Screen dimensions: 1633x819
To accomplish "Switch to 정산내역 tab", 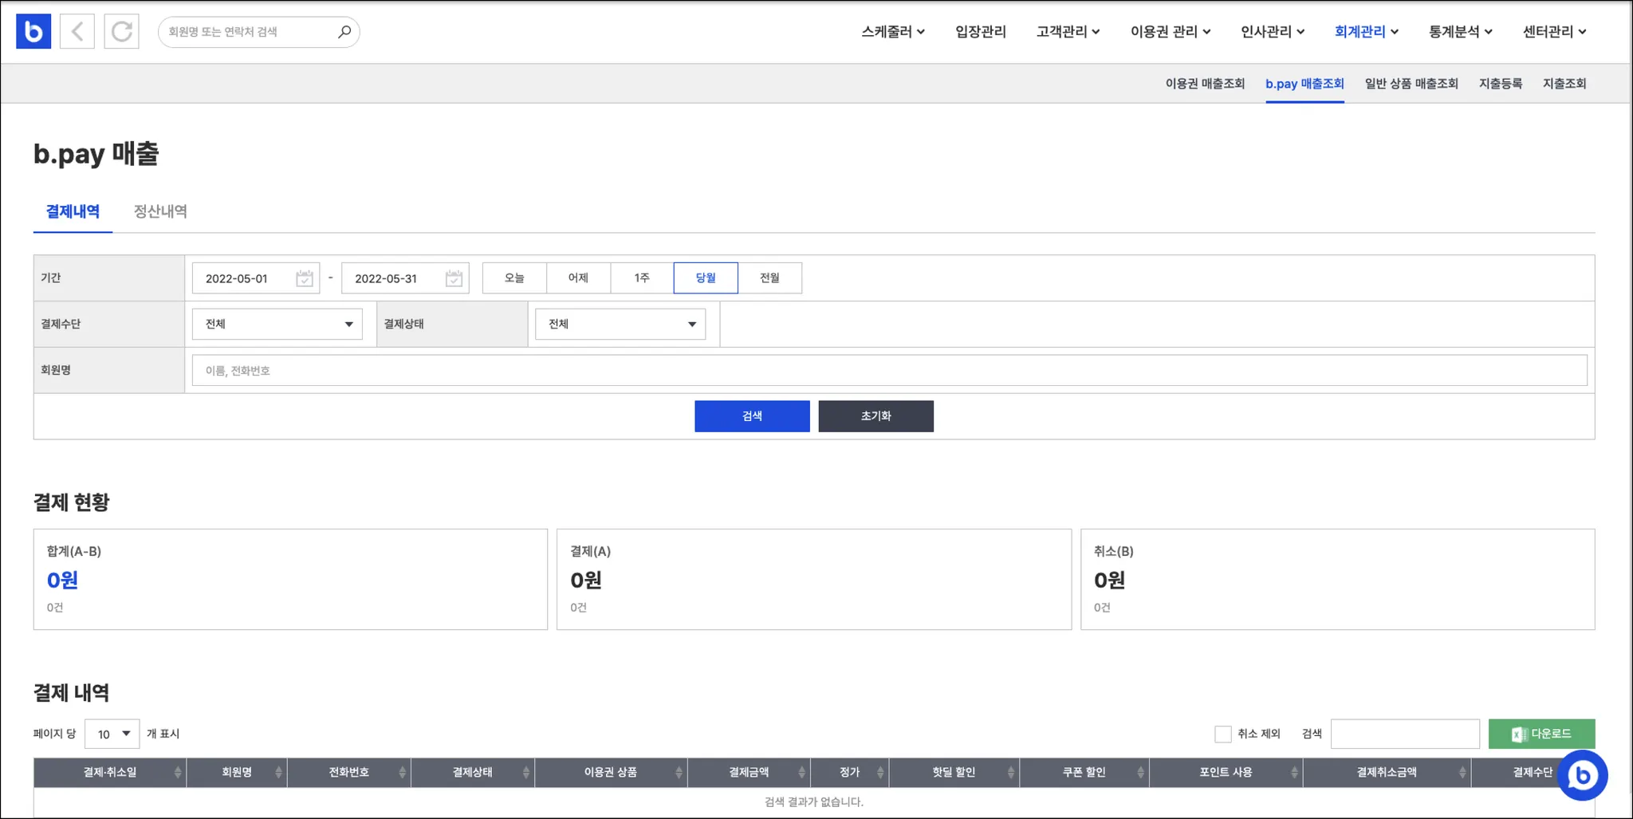I will coord(160,211).
